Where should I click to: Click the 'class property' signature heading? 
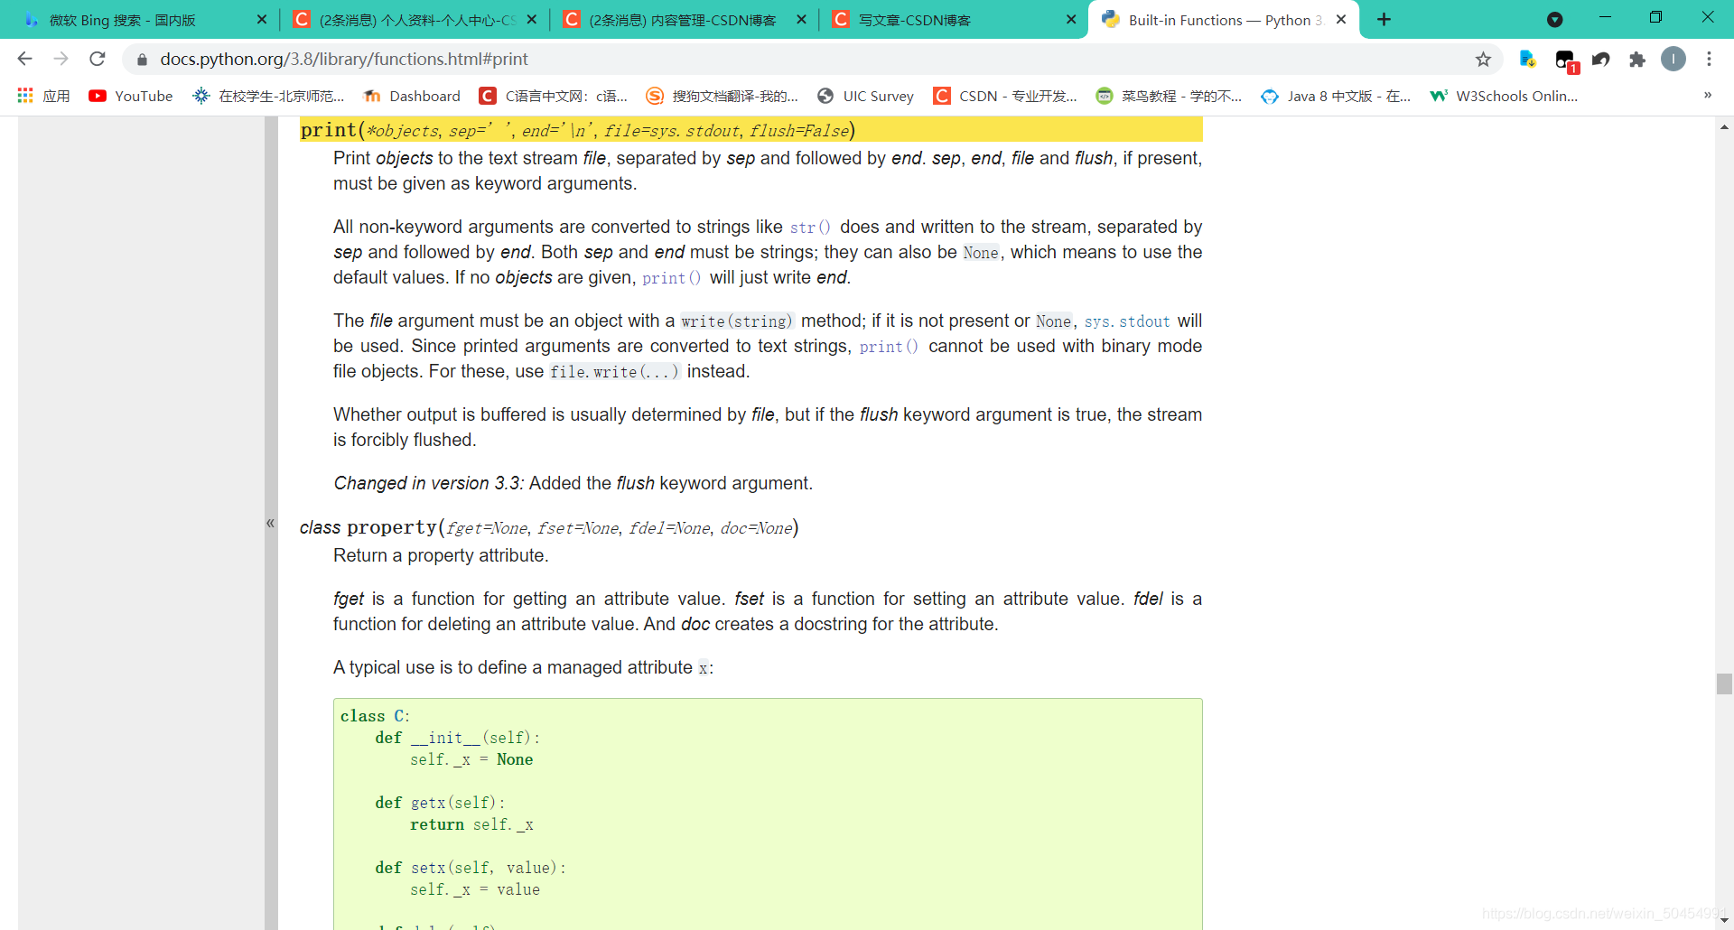click(549, 527)
